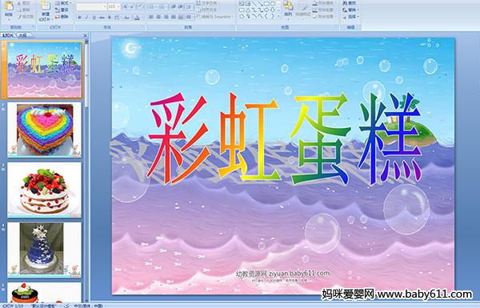Click the Find binoculars icon
The width and height of the screenshot is (480, 308).
click(x=350, y=3)
